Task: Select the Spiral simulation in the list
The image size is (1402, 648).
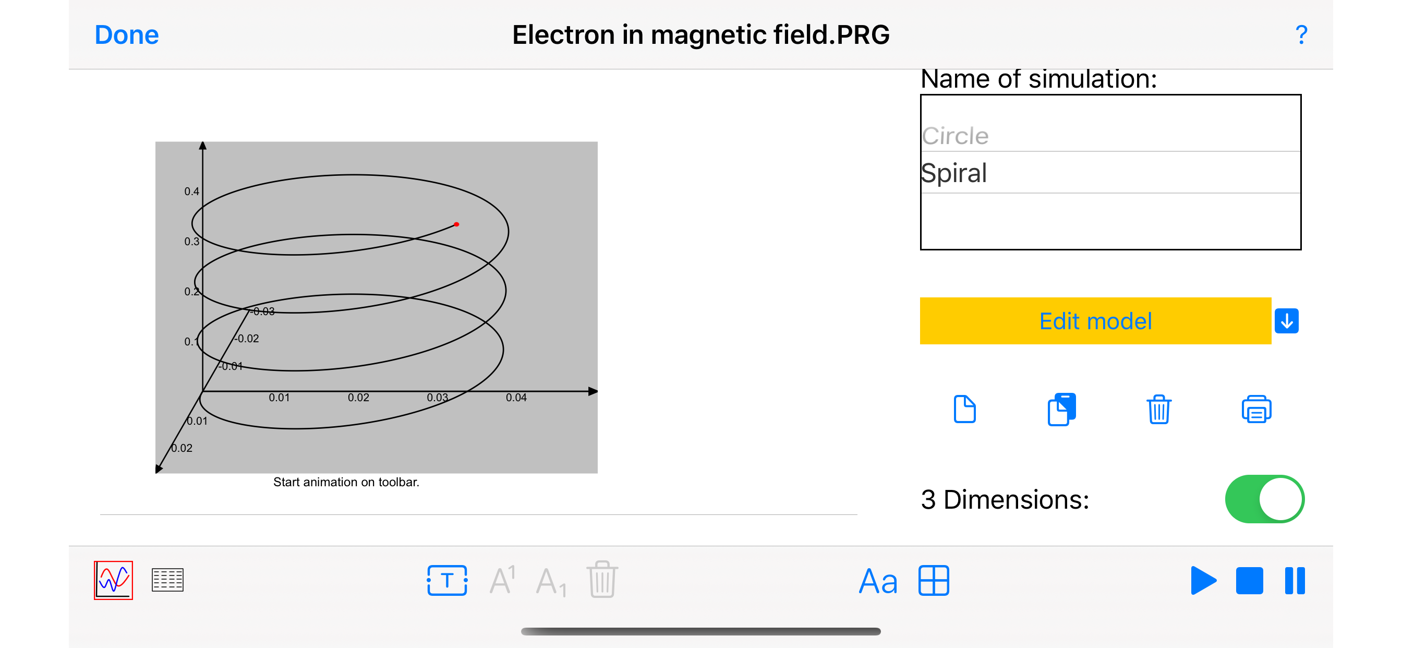Action: click(954, 173)
